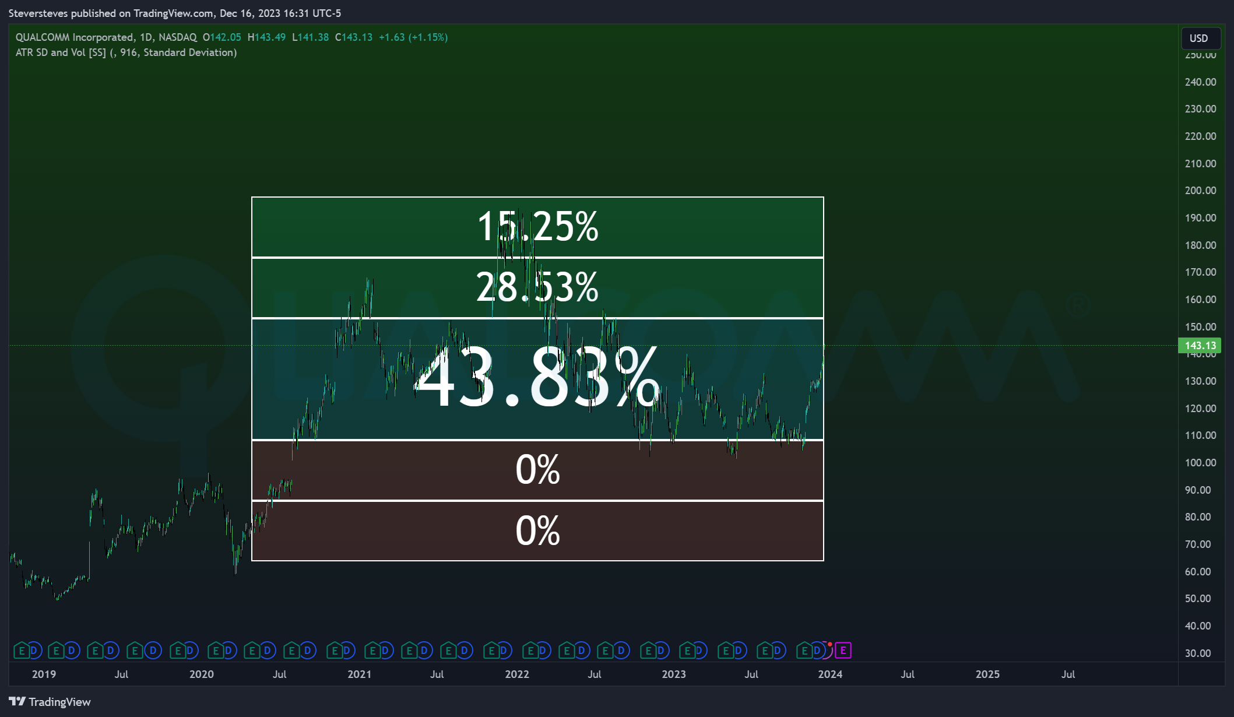
Task: Click the last blue dividend D marker
Action: click(817, 650)
